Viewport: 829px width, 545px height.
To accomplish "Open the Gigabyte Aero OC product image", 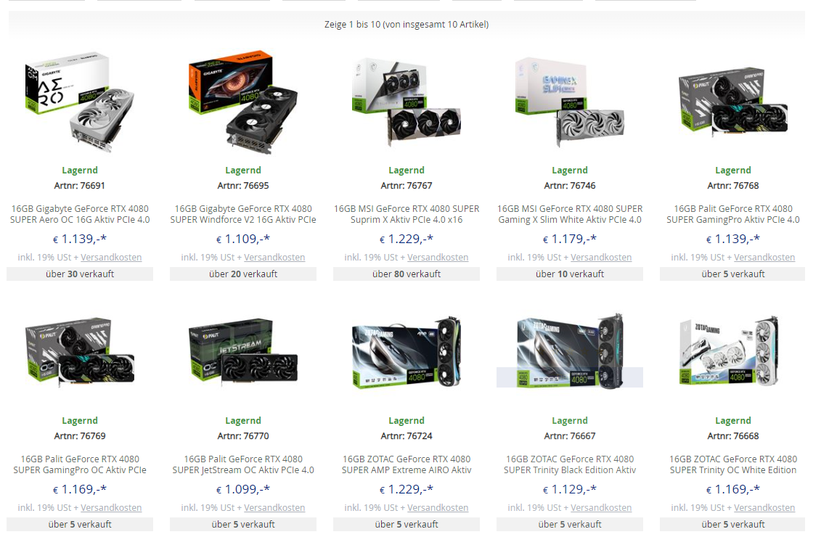I will 80,102.
